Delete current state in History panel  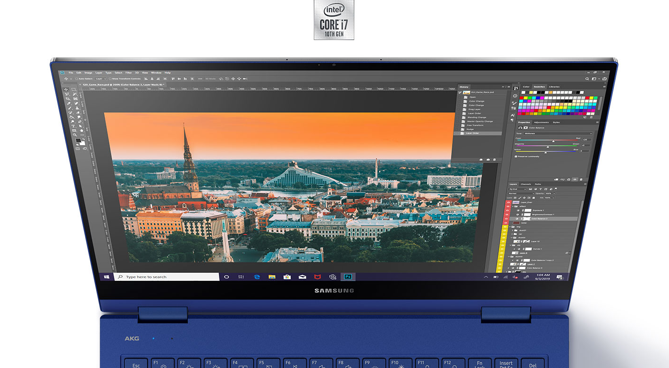[494, 160]
